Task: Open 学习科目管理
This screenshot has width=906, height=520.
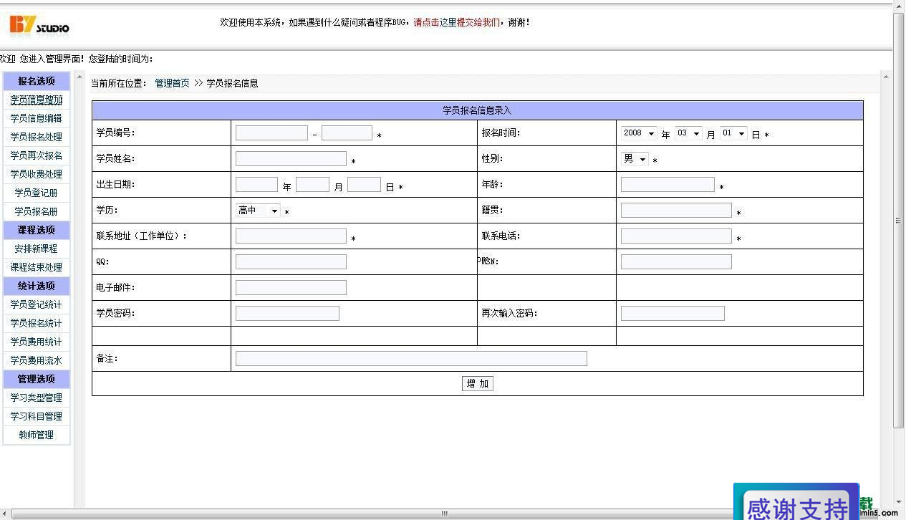Action: tap(37, 416)
